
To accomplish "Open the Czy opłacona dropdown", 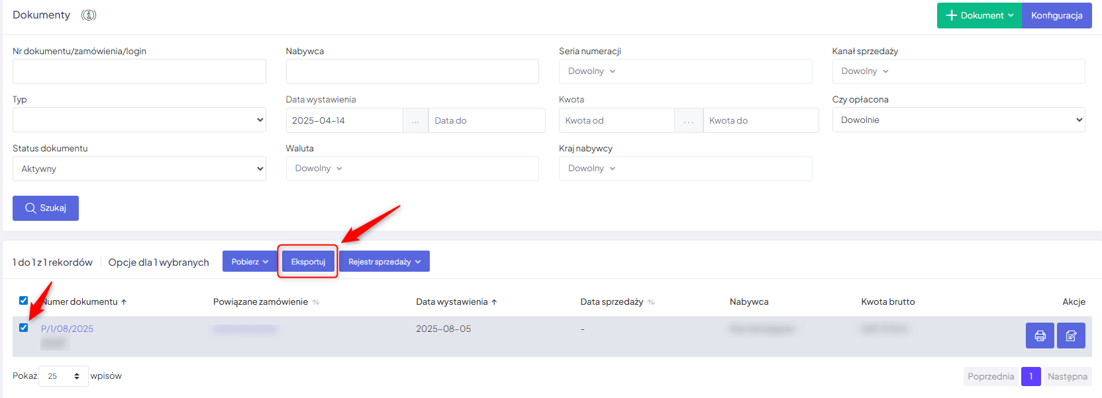I will pyautogui.click(x=958, y=120).
